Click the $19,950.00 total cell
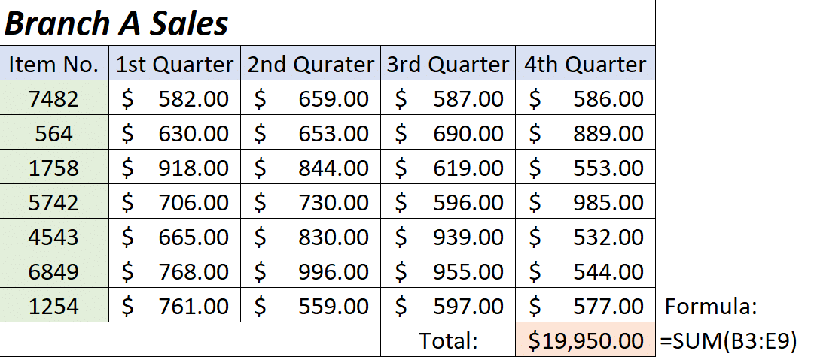The image size is (814, 360). pos(585,341)
